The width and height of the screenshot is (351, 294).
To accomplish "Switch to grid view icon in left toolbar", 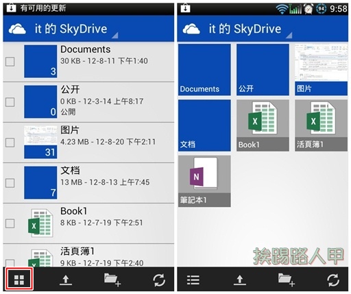I will tap(19, 280).
